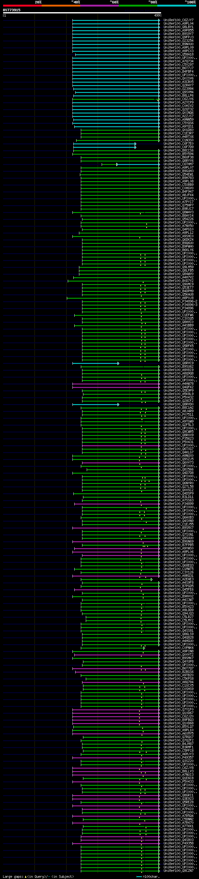Click the orange ~40% legend color segment
199x879 pixels.
[x=61, y=6]
